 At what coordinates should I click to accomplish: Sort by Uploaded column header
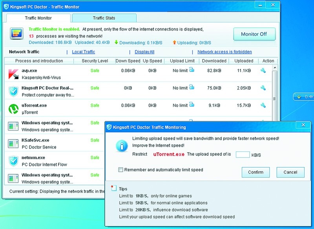point(244,61)
